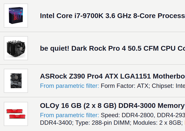Viewport: 185px width, 131px height.
Task: Click the "Chipset" filter text for the motherboard
Action: [x=168, y=86]
